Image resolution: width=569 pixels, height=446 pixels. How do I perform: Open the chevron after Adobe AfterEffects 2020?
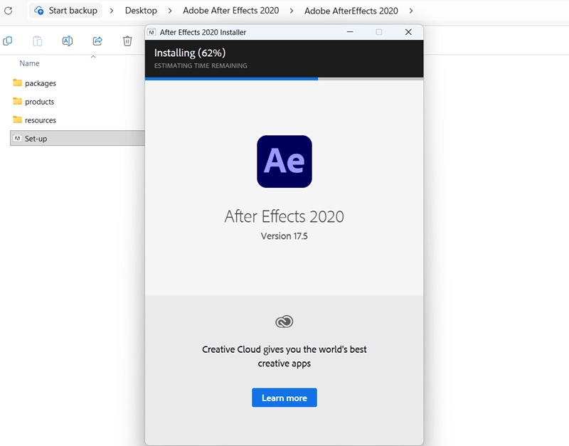[411, 11]
